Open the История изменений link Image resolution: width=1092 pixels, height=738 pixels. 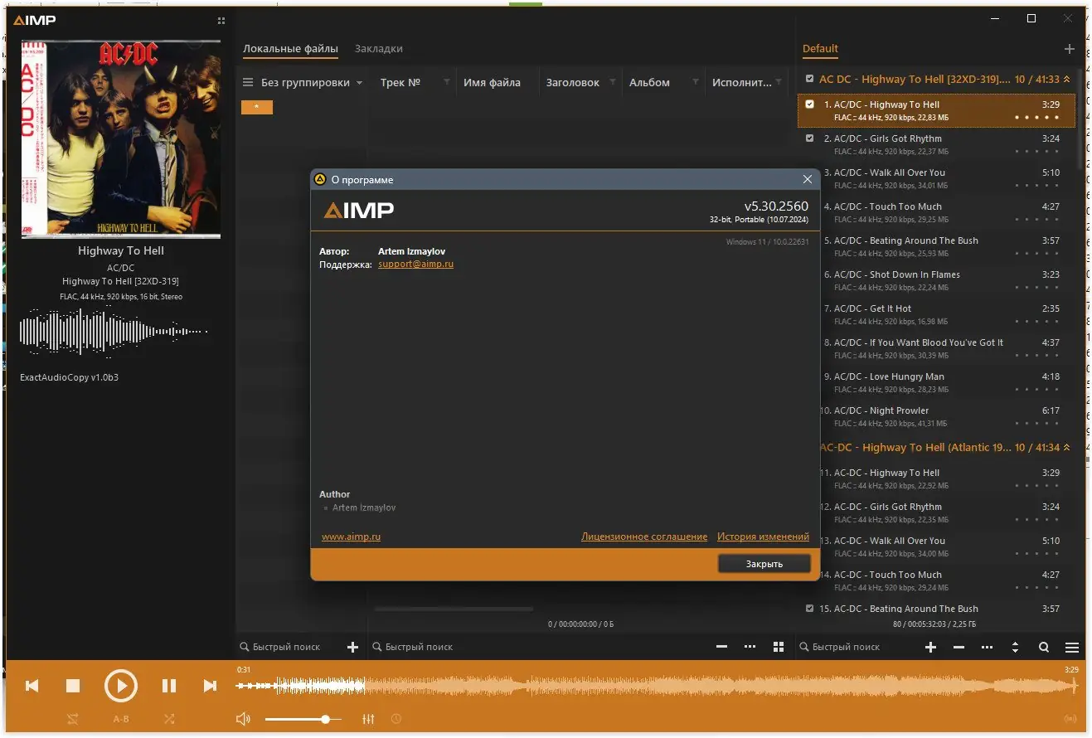[763, 537]
